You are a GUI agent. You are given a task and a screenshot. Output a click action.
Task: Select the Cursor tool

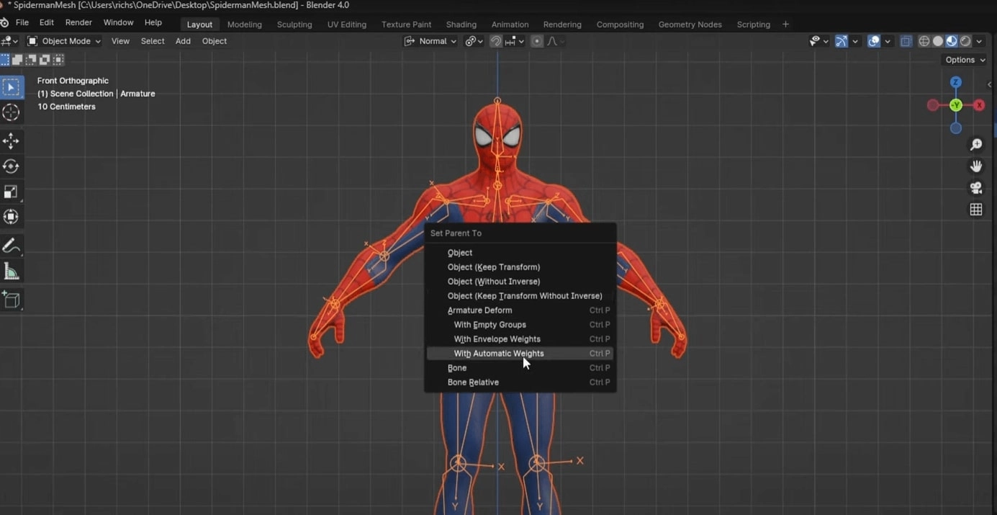click(x=12, y=112)
